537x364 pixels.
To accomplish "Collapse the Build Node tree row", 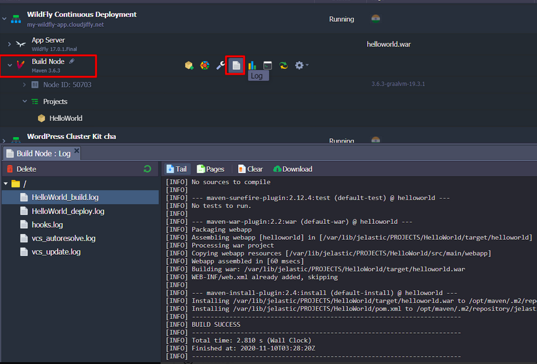I will 9,65.
